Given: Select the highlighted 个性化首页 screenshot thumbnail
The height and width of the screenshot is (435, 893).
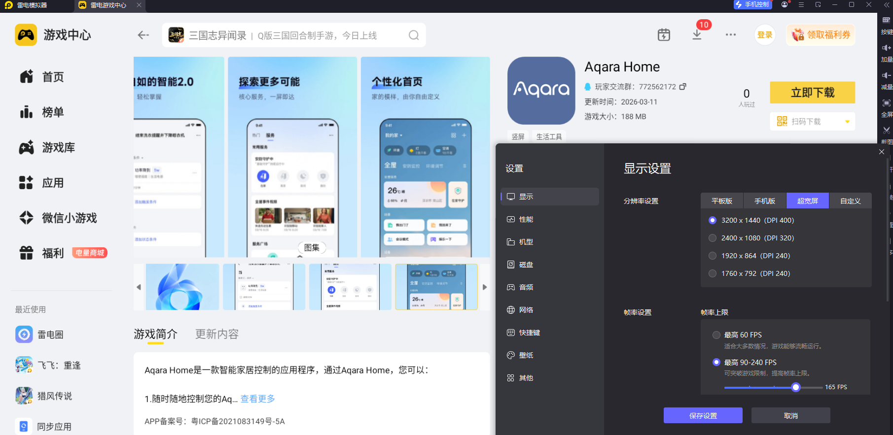Looking at the screenshot, I should coord(436,287).
